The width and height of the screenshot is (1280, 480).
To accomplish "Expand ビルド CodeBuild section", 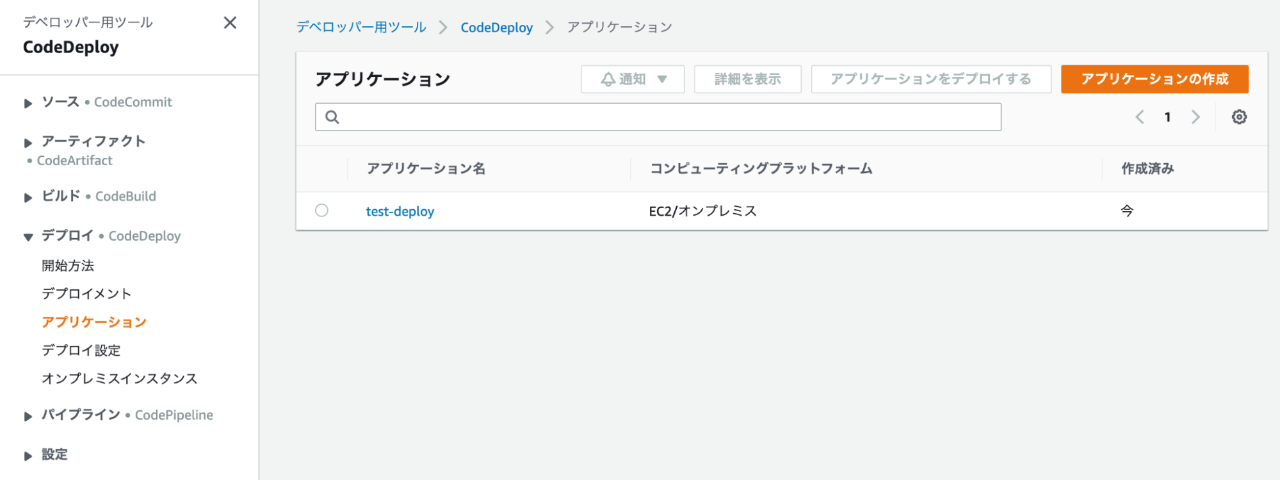I will 28,198.
